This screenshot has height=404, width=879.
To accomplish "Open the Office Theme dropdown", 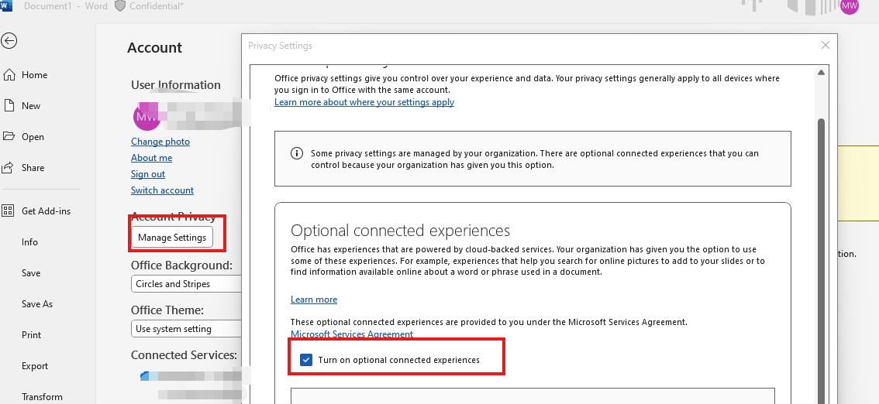I will click(186, 329).
